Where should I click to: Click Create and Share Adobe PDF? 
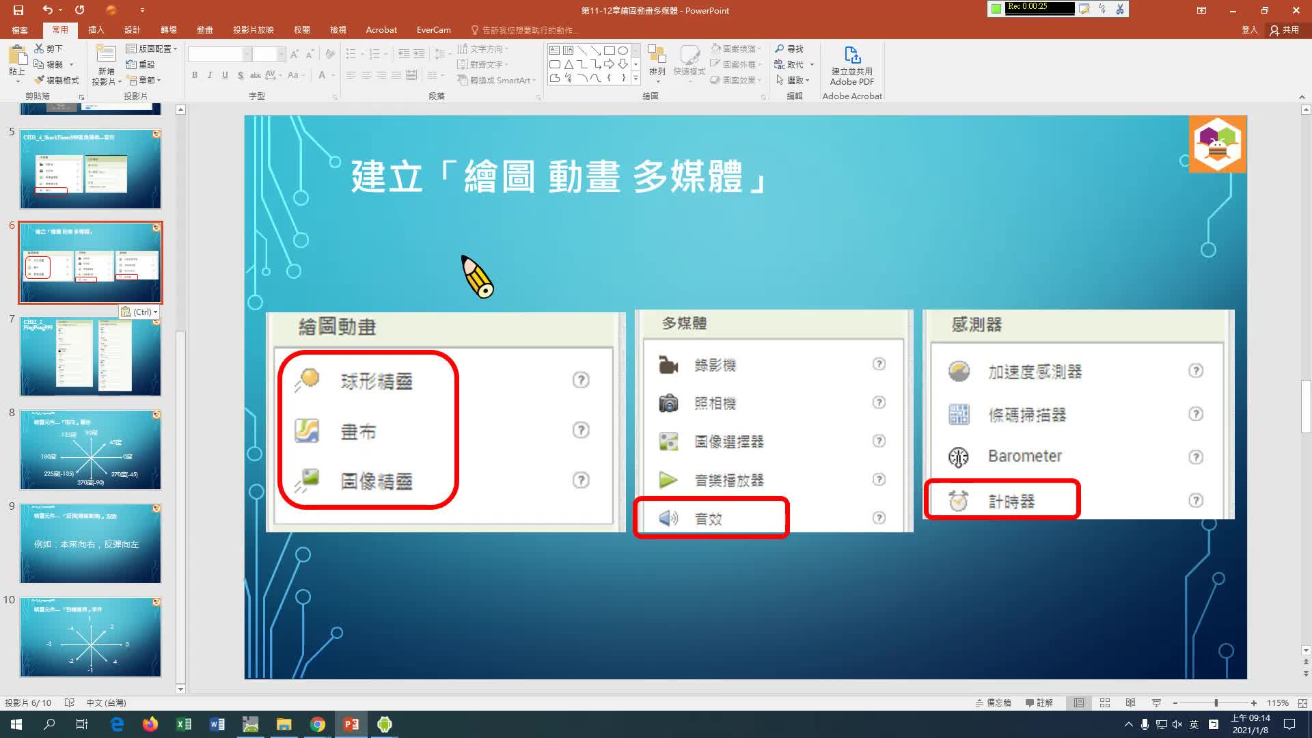851,64
